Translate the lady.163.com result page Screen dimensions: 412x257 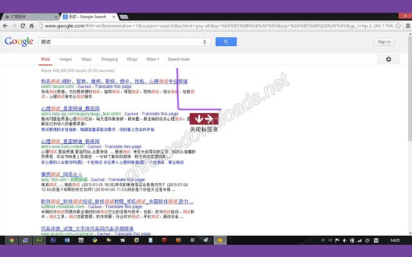tap(126, 180)
